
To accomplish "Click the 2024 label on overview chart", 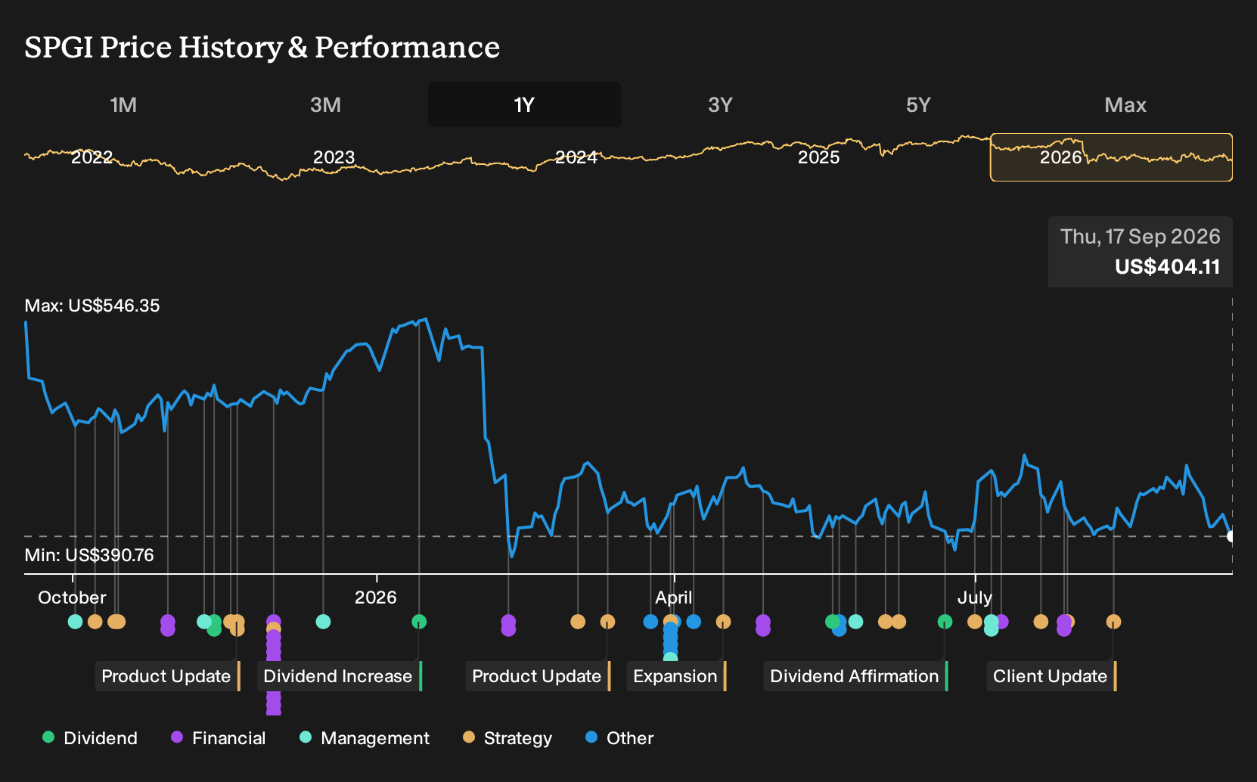I will point(576,157).
